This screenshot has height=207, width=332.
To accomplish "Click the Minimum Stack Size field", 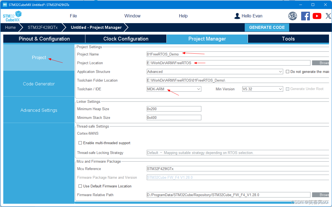I will [x=174, y=118].
